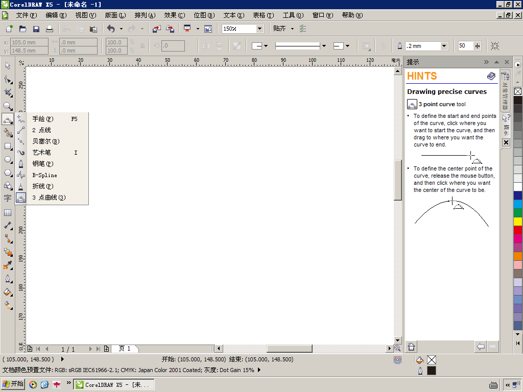Expand the Undo history dropdown arrow
Image resolution: width=523 pixels, height=392 pixels.
121,29
